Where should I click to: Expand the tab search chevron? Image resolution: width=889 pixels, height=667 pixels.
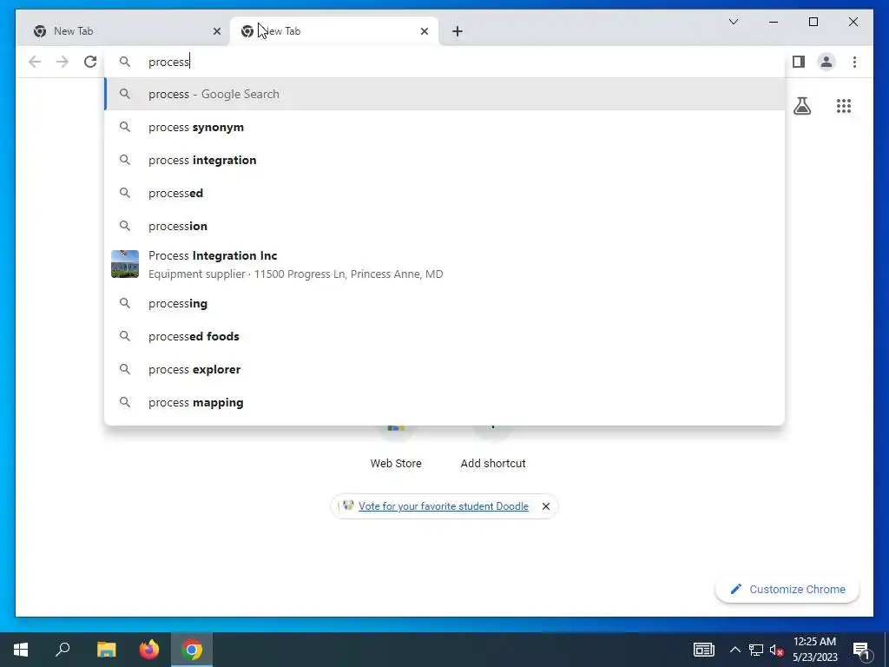(x=733, y=22)
